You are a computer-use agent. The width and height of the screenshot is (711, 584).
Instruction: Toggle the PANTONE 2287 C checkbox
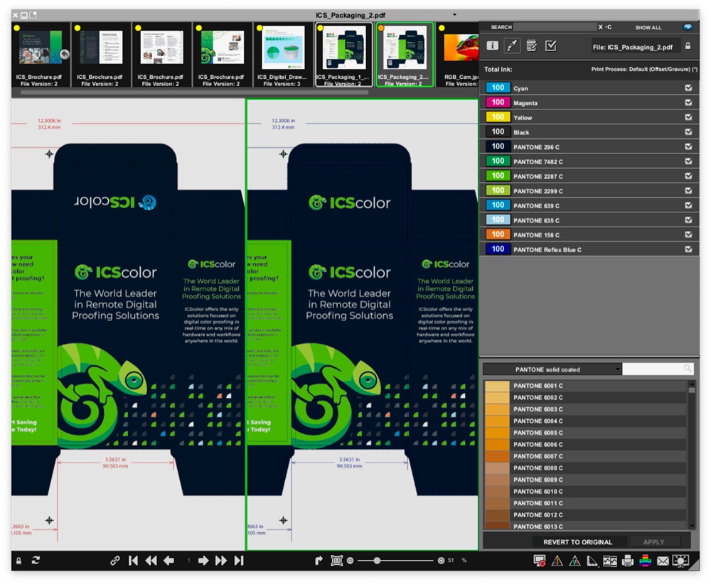pyautogui.click(x=688, y=175)
